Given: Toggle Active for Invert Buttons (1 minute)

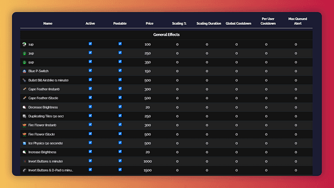Looking at the screenshot, I should click(90, 161).
